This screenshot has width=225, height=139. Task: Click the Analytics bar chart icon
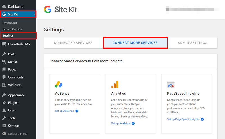click(x=115, y=84)
